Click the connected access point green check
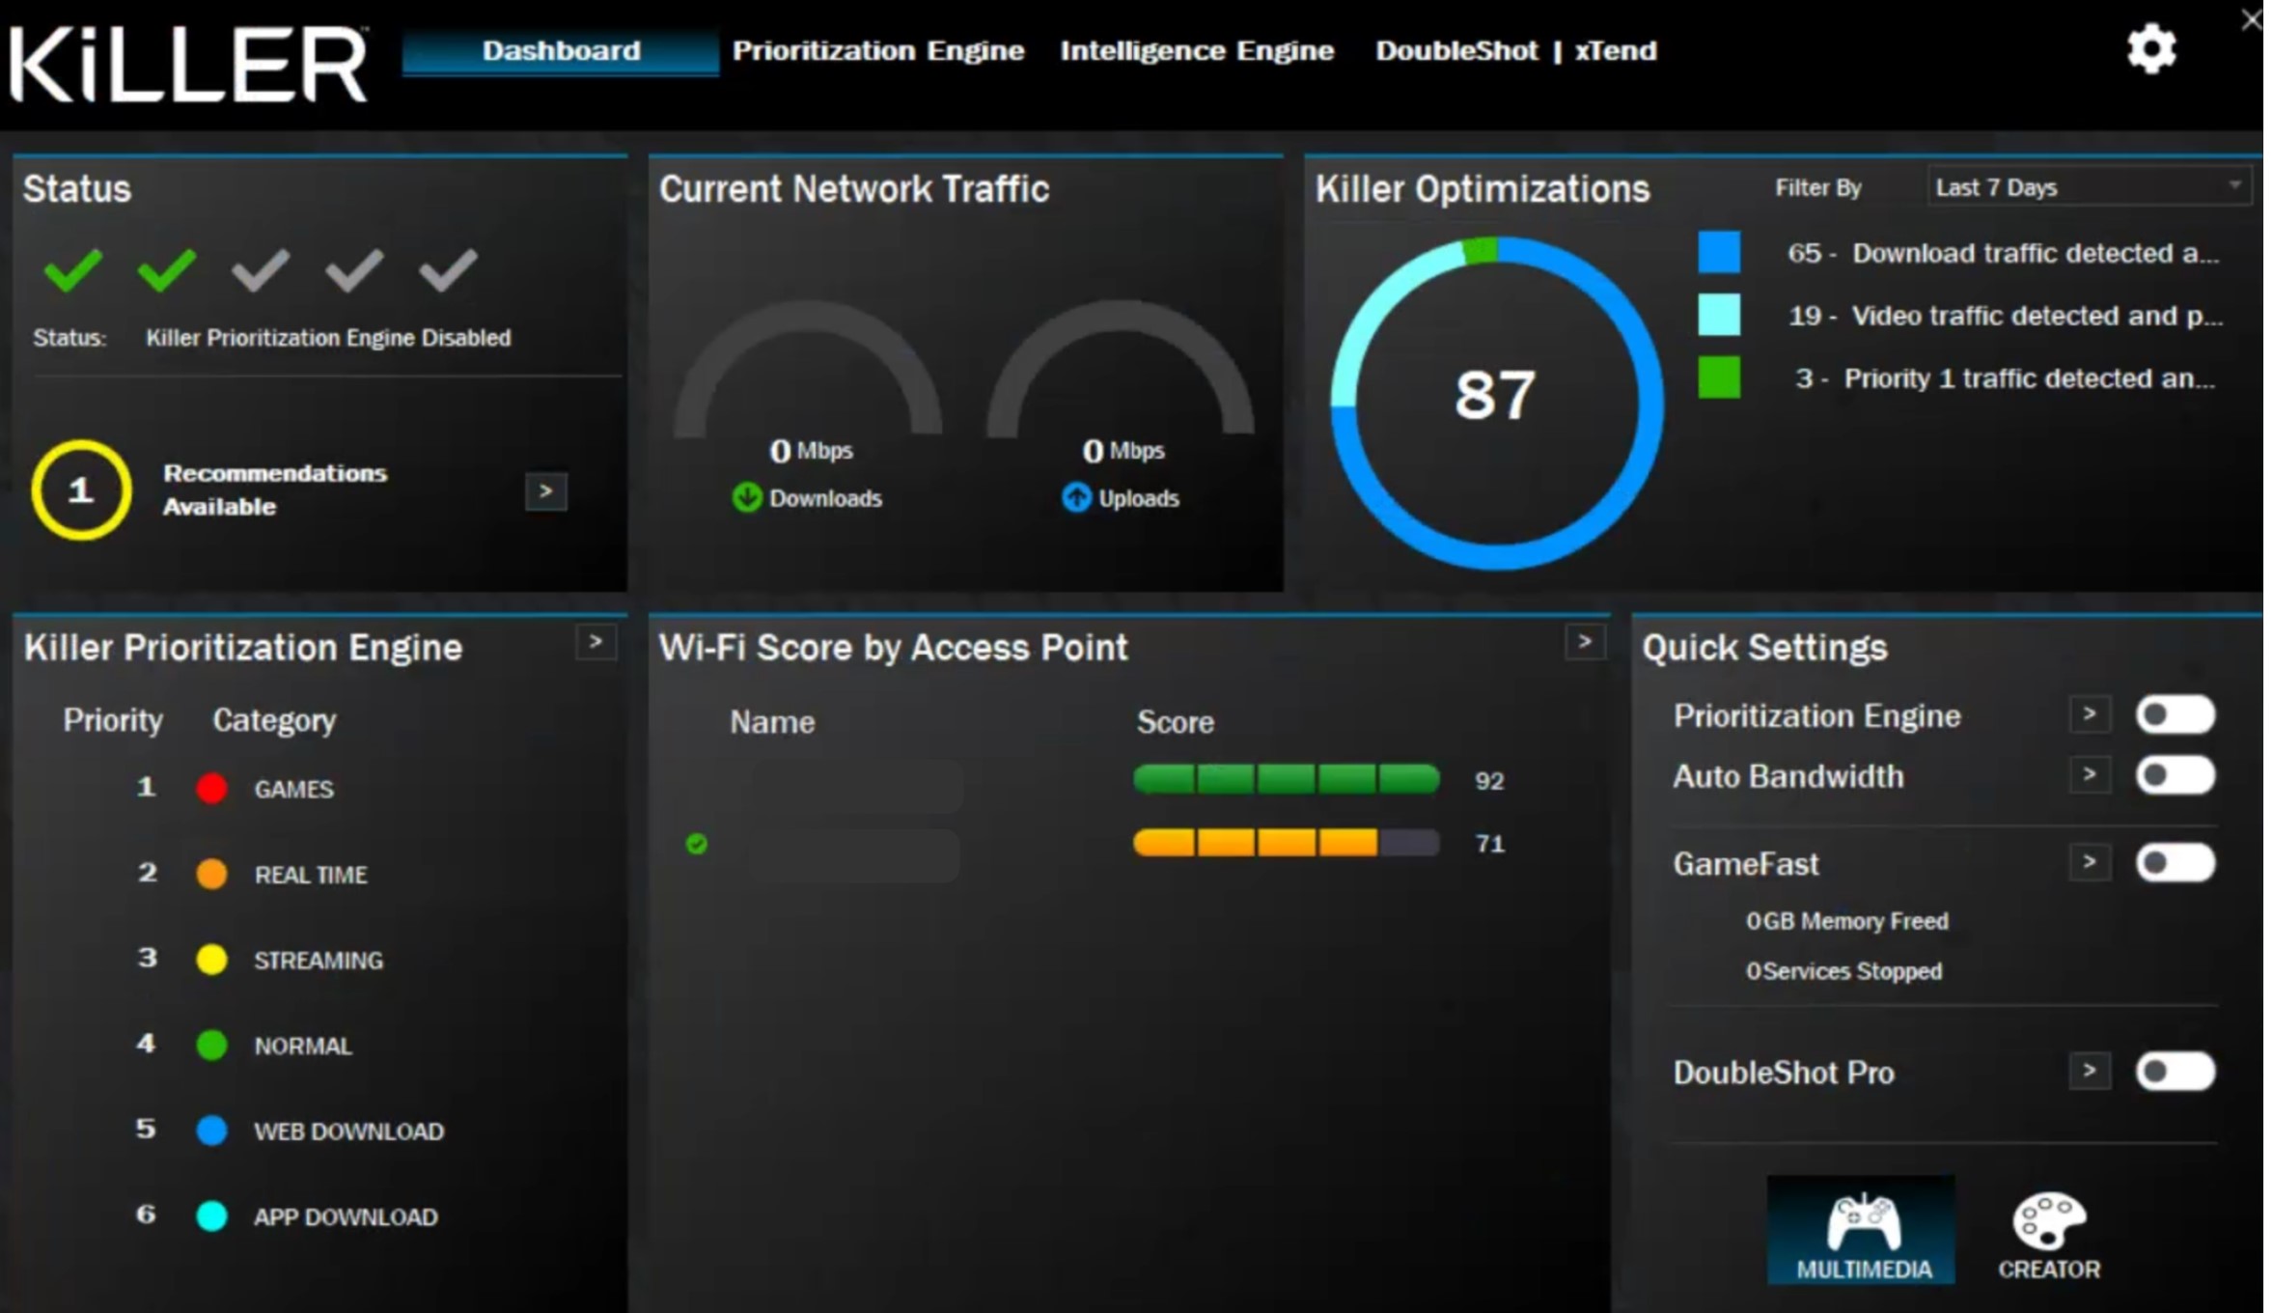Image resolution: width=2273 pixels, height=1313 pixels. tap(696, 844)
